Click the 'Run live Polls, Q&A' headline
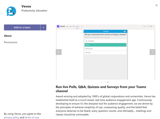This screenshot has width=160, height=119. [x=101, y=89]
